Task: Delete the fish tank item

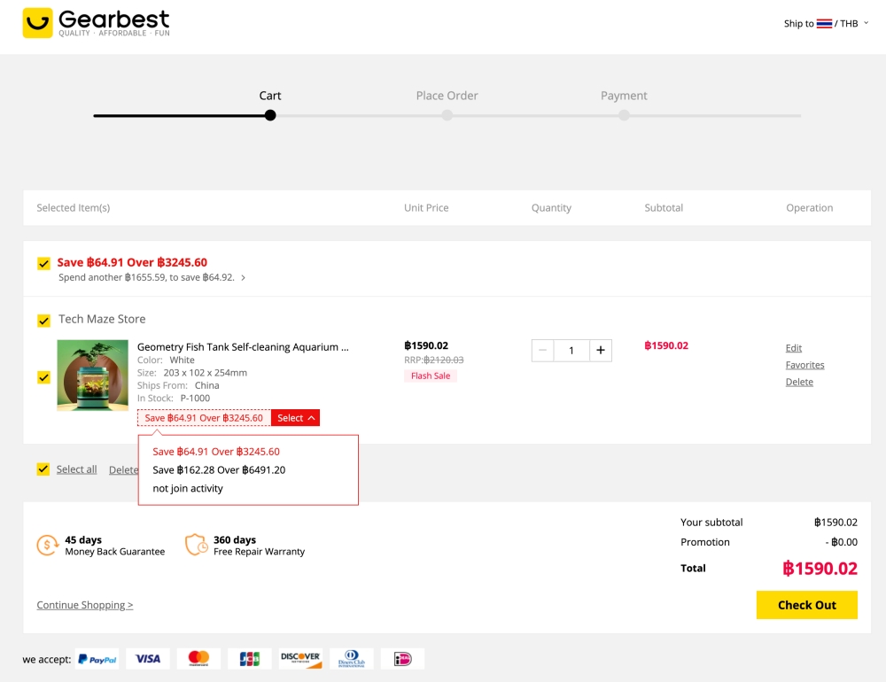Action: (799, 382)
